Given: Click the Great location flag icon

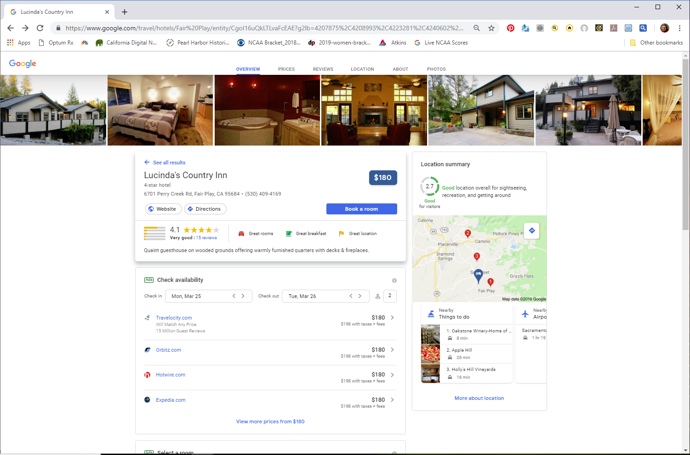Looking at the screenshot, I should (x=342, y=234).
